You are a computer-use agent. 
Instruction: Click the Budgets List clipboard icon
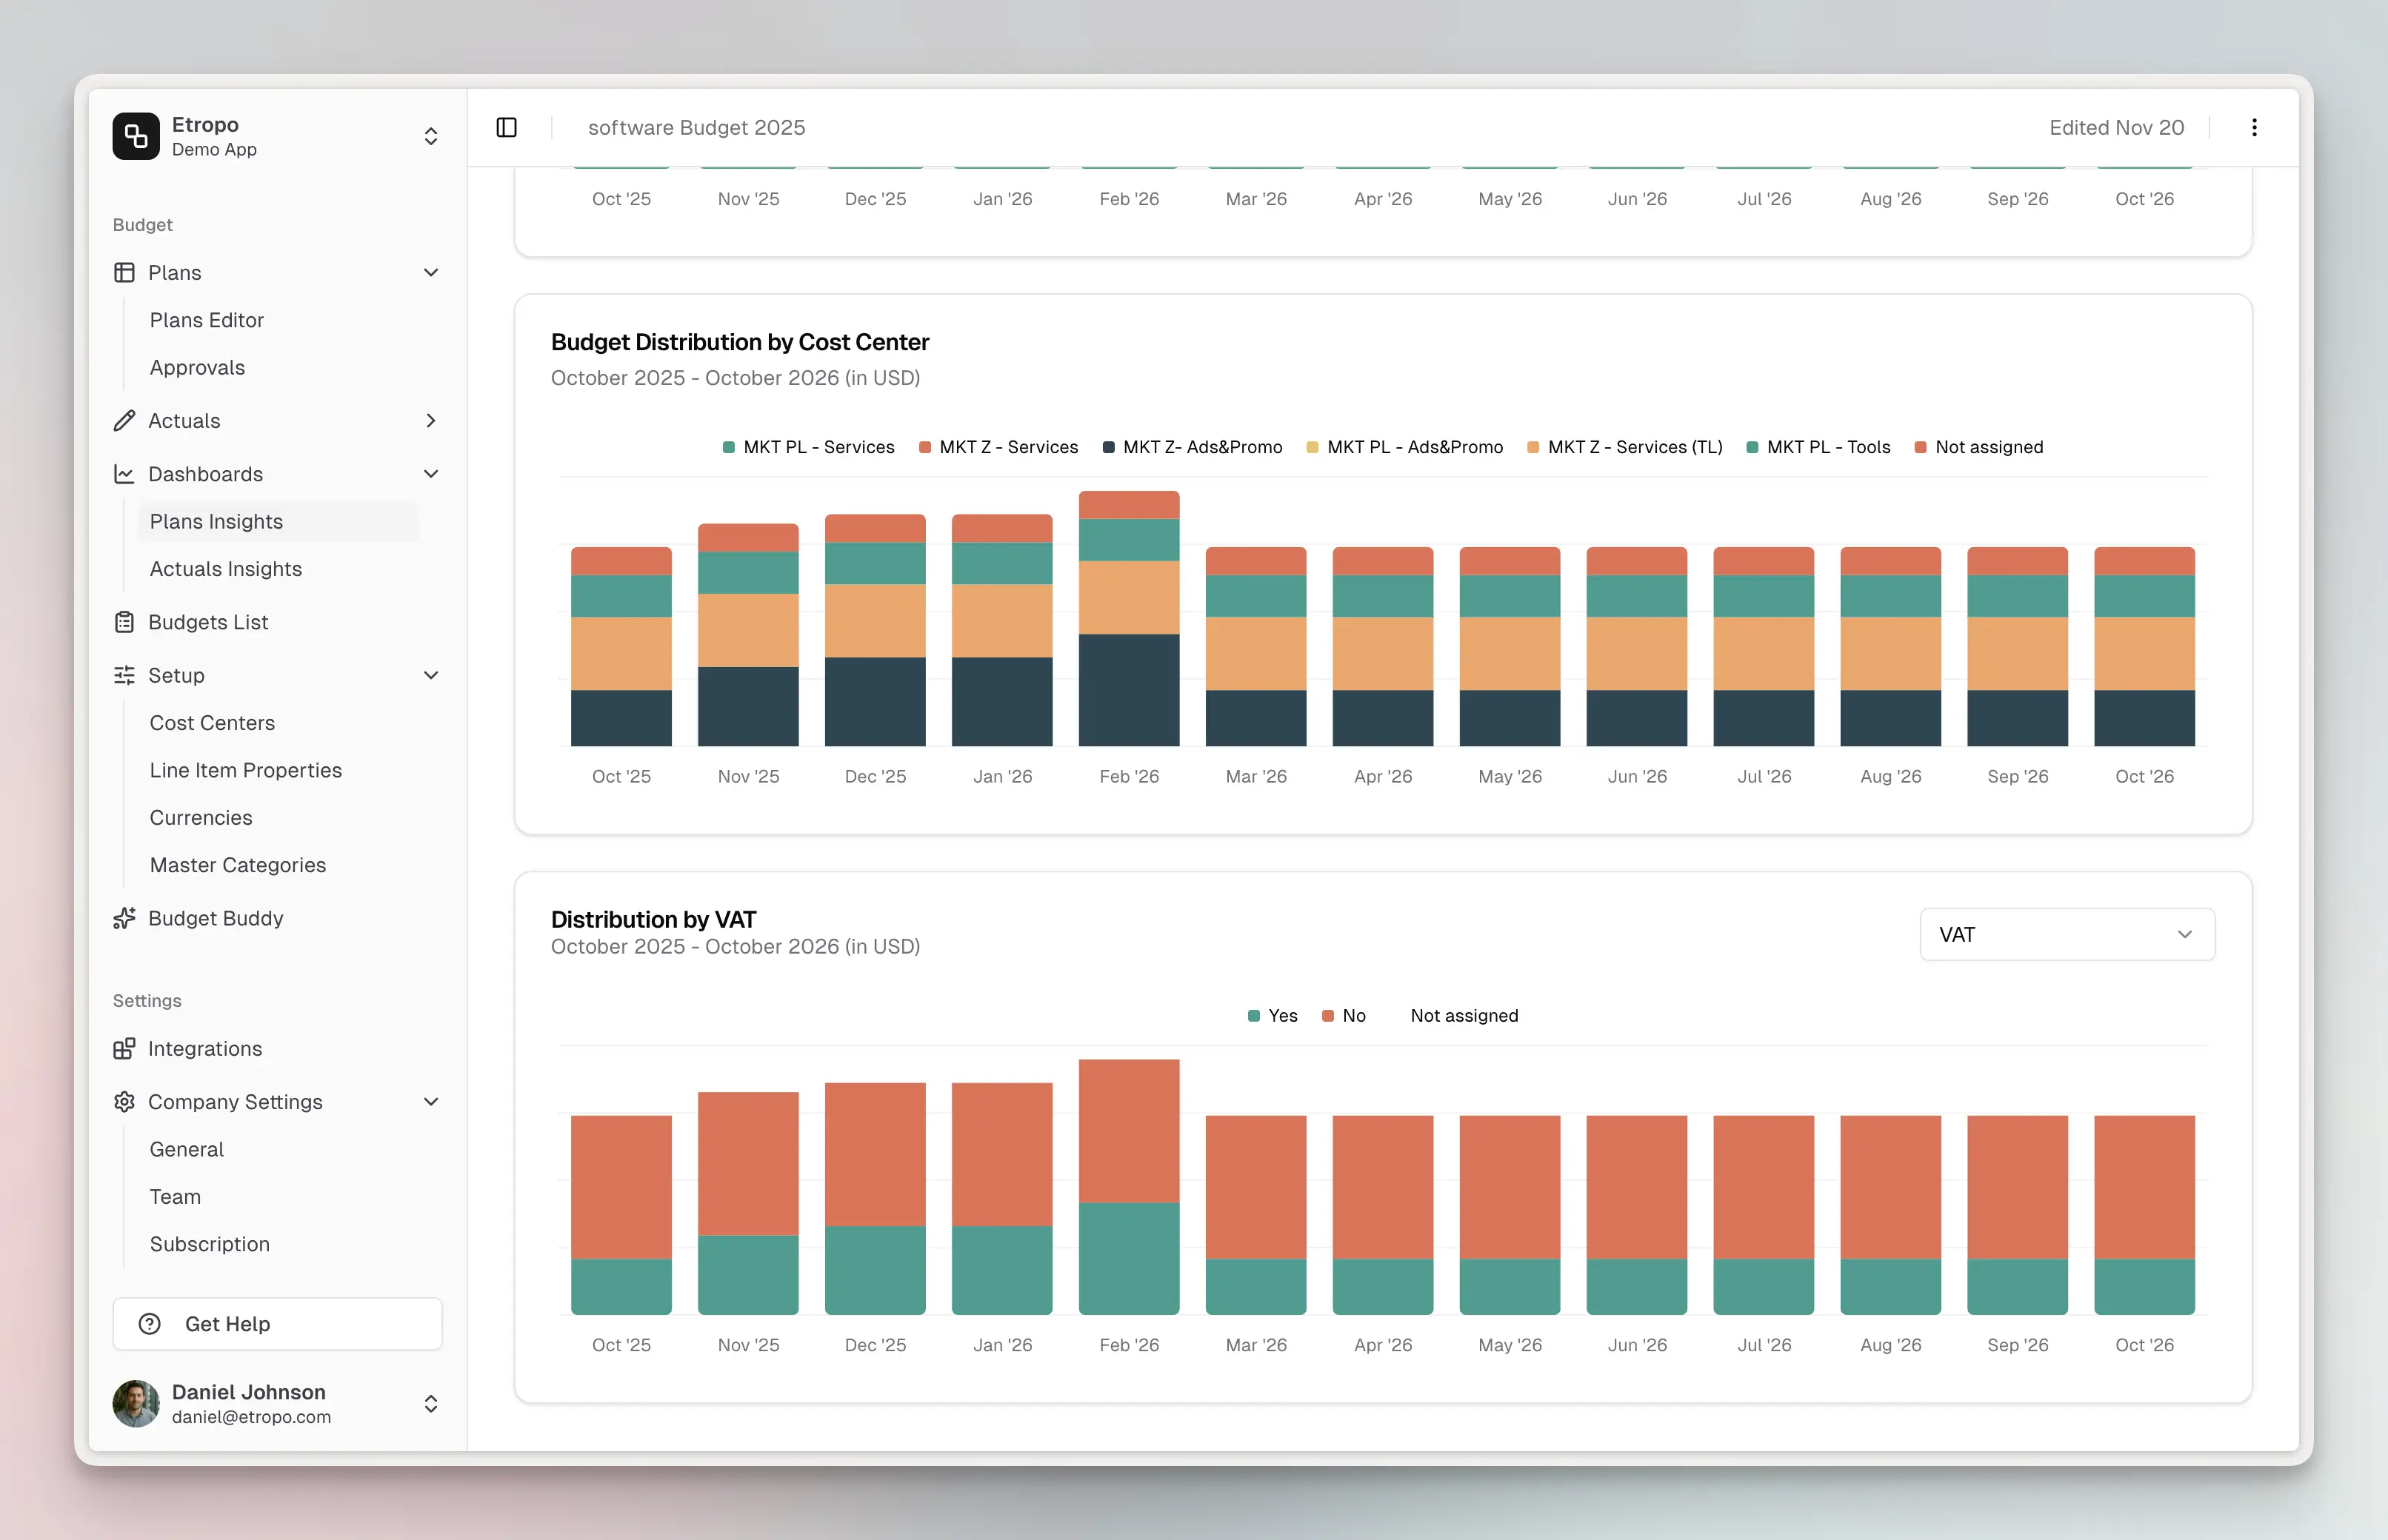click(x=124, y=622)
